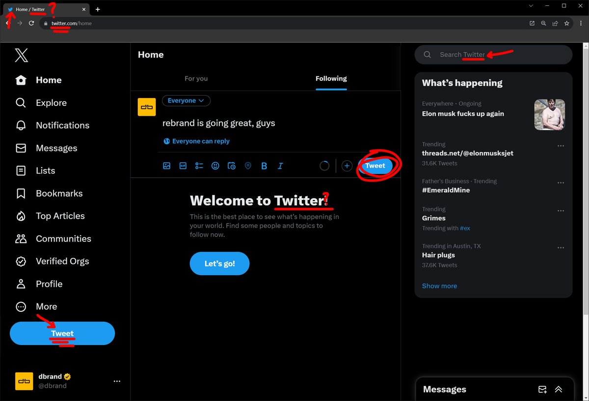This screenshot has height=401, width=589.
Task: Click the large Tweet button in sidebar
Action: 62,333
